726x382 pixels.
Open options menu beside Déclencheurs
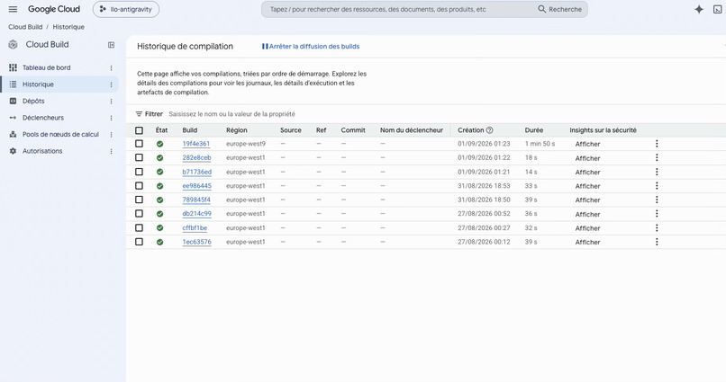click(x=111, y=118)
